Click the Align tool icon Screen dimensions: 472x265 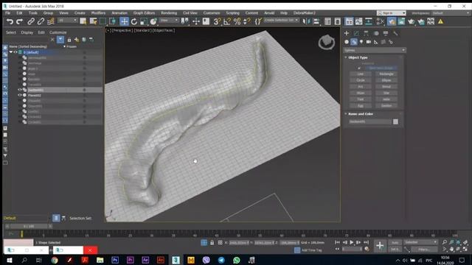(x=316, y=21)
